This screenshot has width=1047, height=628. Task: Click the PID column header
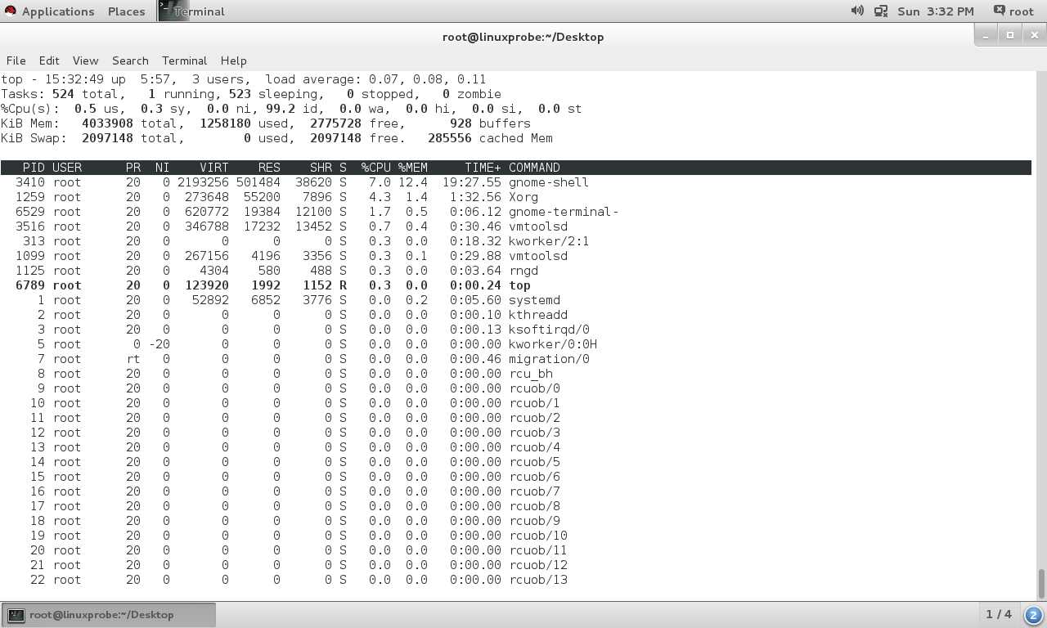click(34, 168)
